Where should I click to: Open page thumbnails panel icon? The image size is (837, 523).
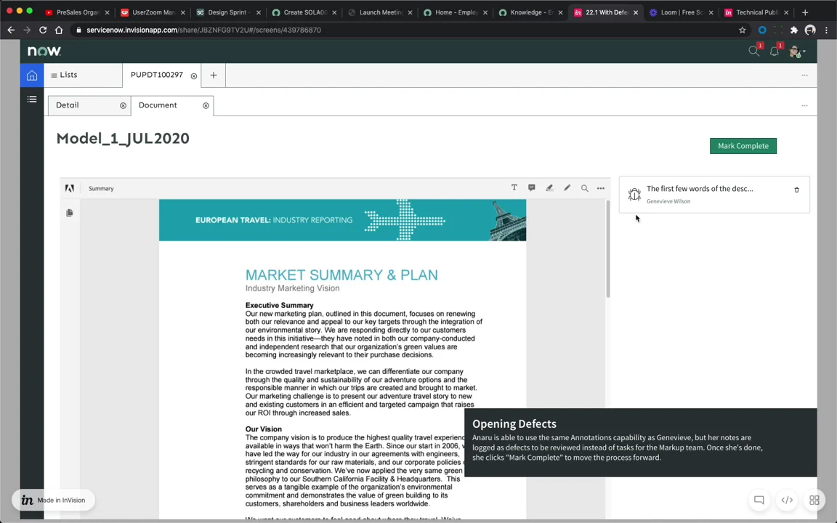(x=70, y=213)
